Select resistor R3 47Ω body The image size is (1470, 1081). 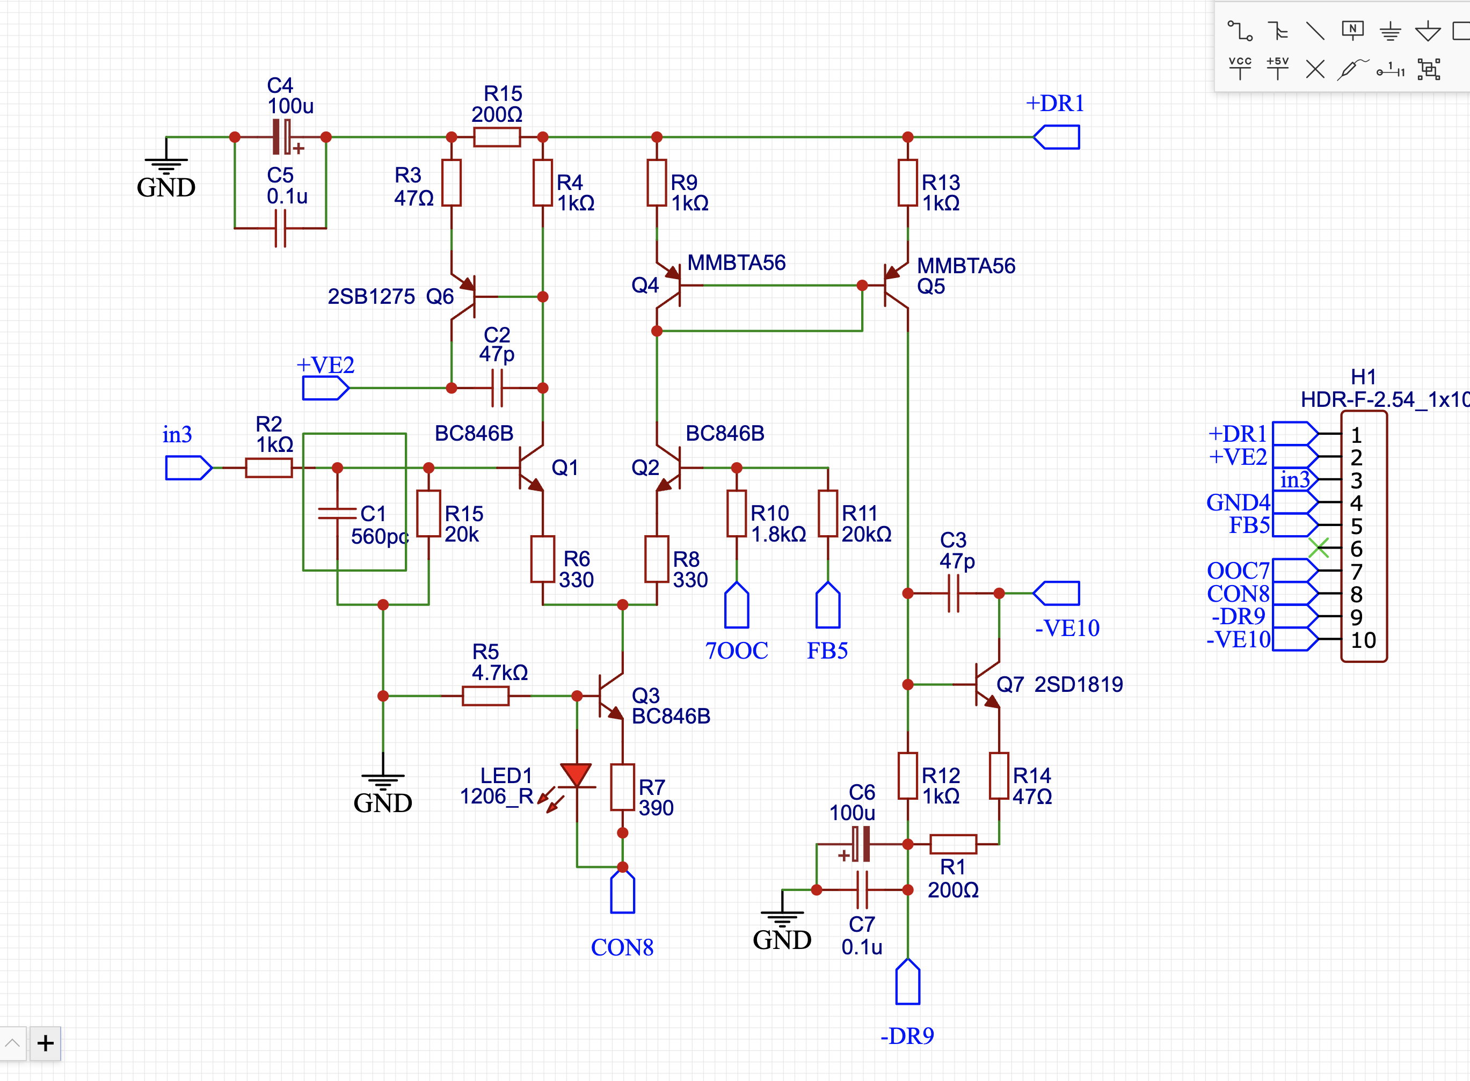tap(452, 182)
